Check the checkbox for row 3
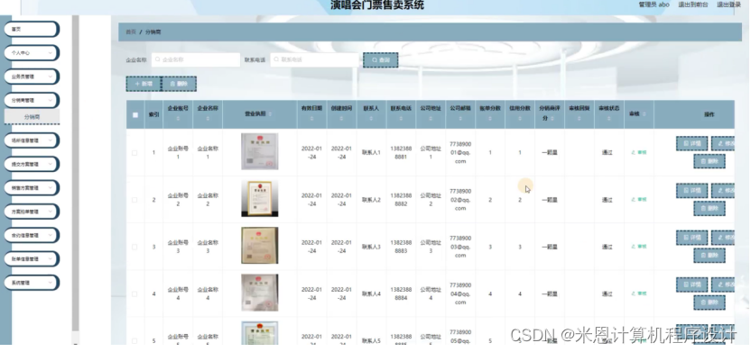This screenshot has height=352, width=751. coord(134,247)
